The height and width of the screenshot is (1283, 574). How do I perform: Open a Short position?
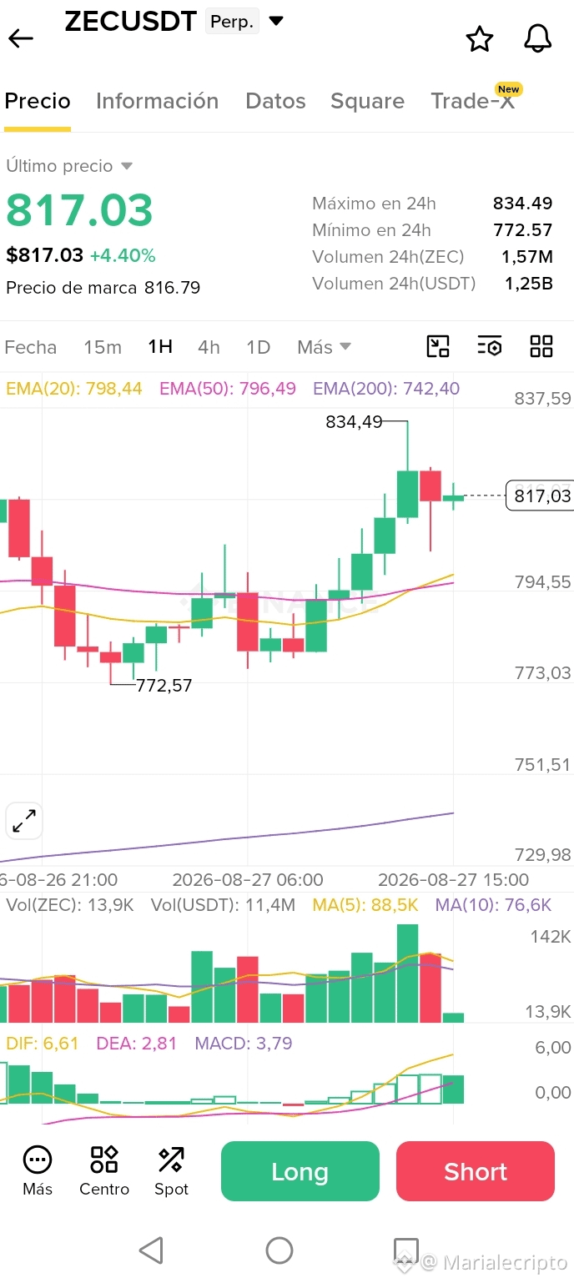point(476,1171)
